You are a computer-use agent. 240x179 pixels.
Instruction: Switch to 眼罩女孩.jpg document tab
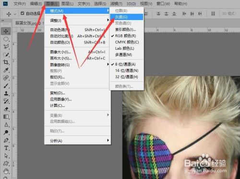pos(29,23)
